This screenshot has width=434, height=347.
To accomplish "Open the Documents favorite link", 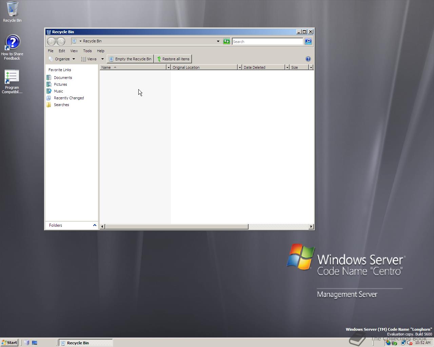I will click(63, 78).
